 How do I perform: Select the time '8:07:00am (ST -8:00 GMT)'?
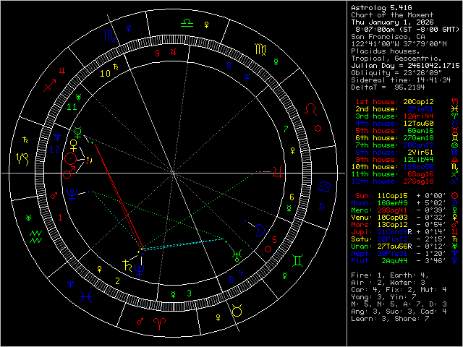[x=407, y=30]
